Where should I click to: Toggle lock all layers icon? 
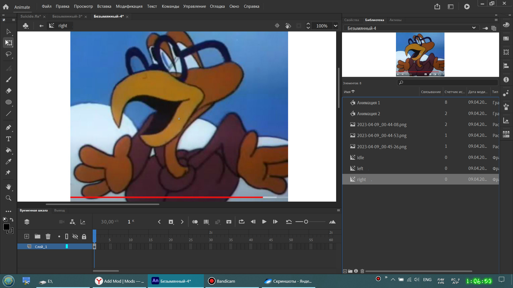[84, 237]
